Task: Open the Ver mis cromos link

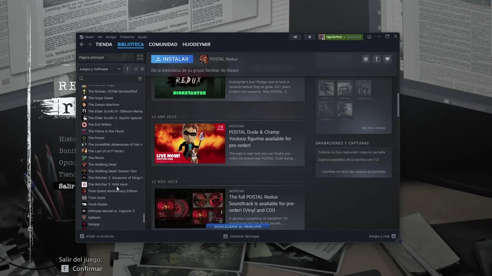Action: point(374,128)
